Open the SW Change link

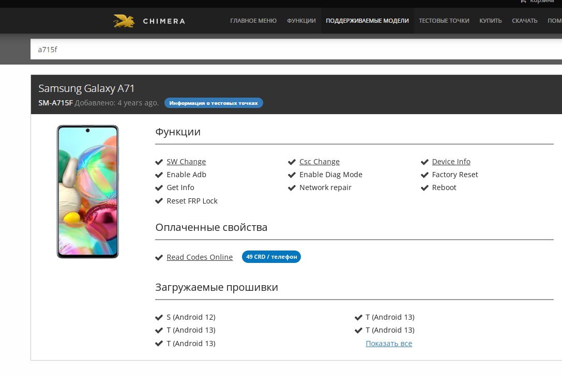coord(186,162)
